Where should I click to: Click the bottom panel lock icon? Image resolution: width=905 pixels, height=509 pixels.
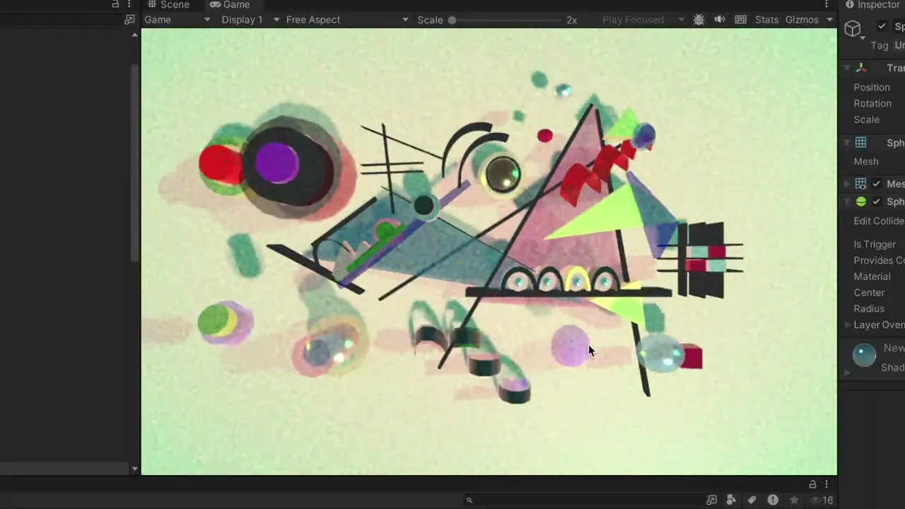click(x=812, y=484)
